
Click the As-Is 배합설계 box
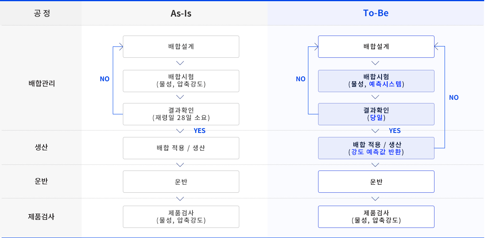[181, 46]
